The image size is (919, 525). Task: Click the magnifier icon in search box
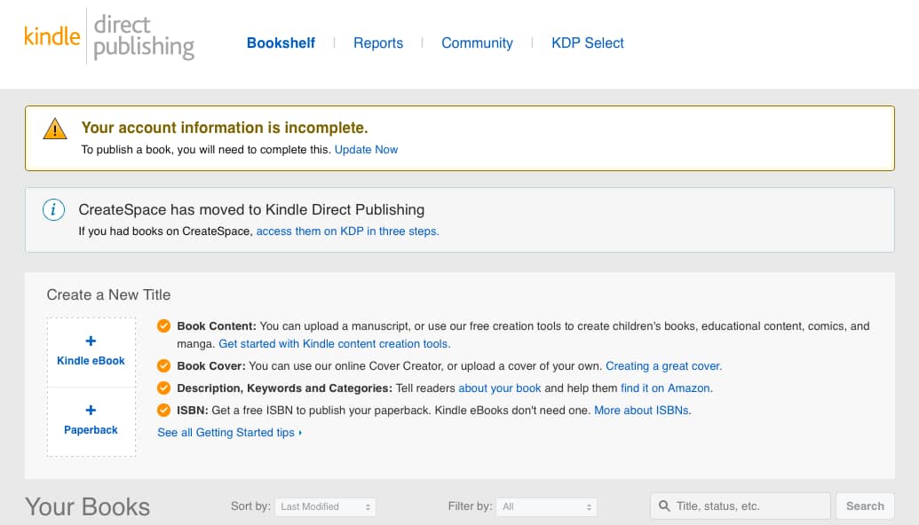(664, 506)
